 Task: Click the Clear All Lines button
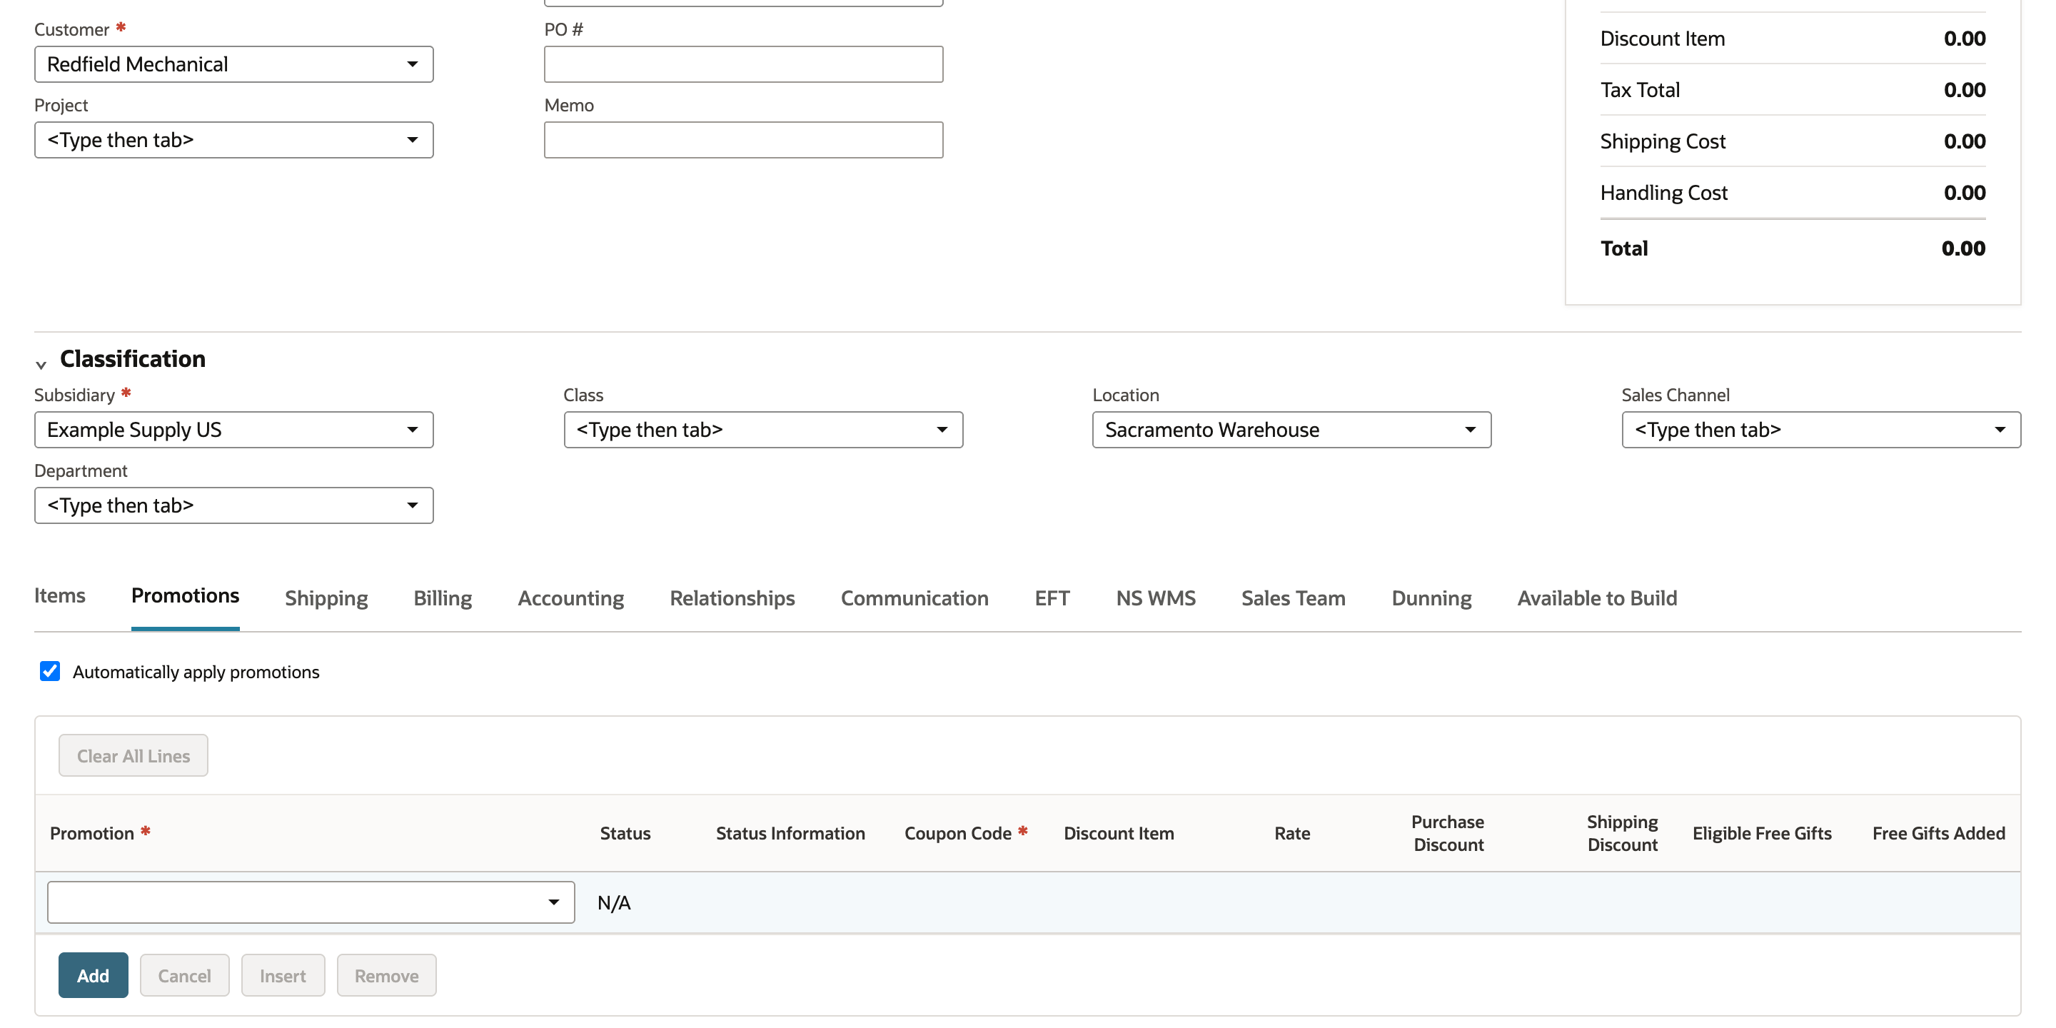coord(133,755)
